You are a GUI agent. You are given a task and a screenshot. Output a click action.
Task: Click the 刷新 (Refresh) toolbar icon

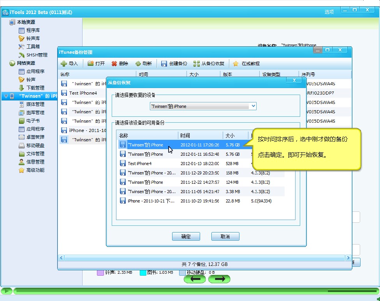138,63
